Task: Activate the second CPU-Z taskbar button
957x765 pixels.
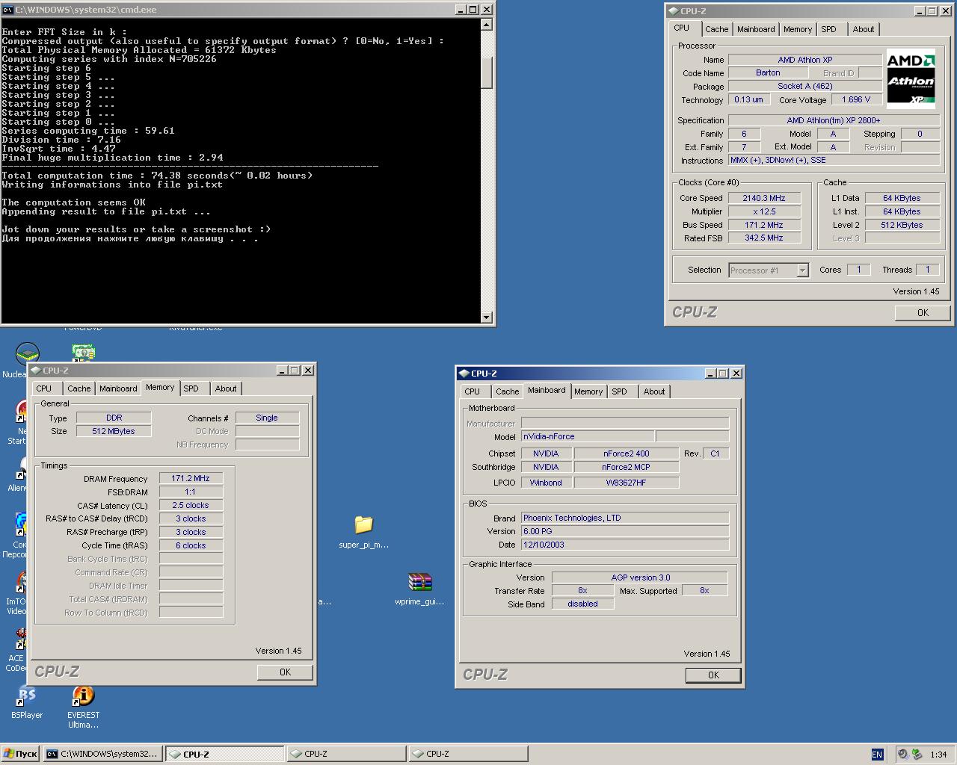Action: coord(346,754)
